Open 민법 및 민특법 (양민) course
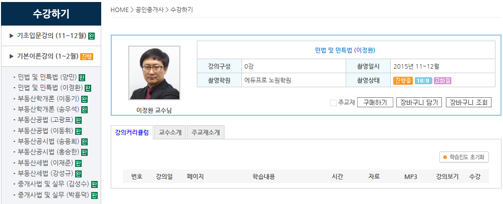503x204 pixels. (47, 77)
